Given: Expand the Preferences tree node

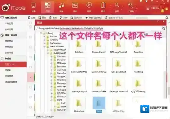Looking at the screenshot, I should point(44,43).
